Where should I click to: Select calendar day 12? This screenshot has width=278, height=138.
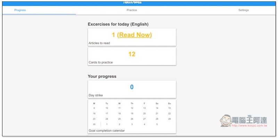coord(132,108)
